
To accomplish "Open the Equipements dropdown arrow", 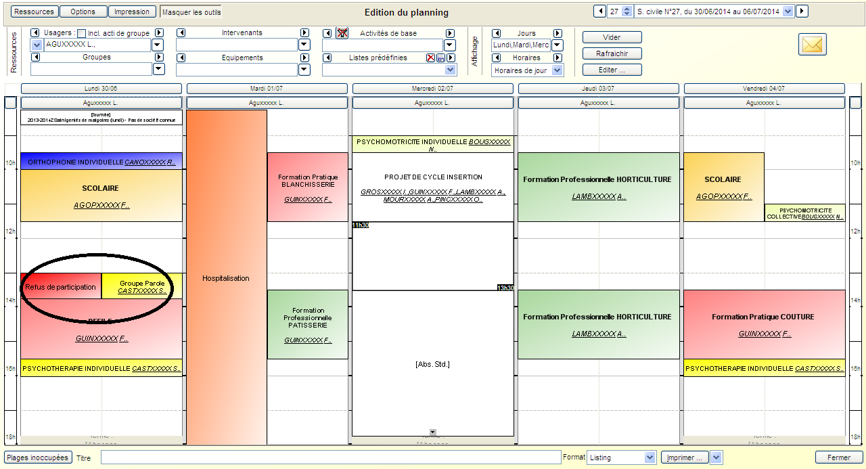I will 304,69.
